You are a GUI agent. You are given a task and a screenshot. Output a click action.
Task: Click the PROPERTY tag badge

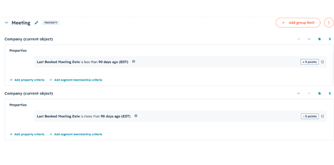[51, 22]
